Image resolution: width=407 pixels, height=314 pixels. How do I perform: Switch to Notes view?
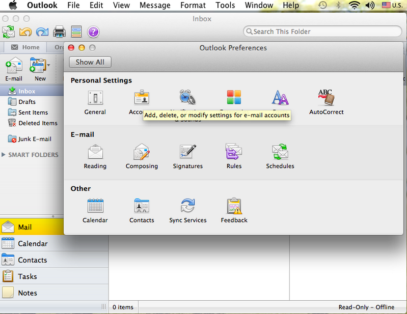tap(54, 293)
